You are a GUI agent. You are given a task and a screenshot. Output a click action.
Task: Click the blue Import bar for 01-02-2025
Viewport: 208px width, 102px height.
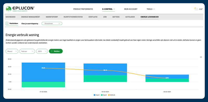[43, 72]
